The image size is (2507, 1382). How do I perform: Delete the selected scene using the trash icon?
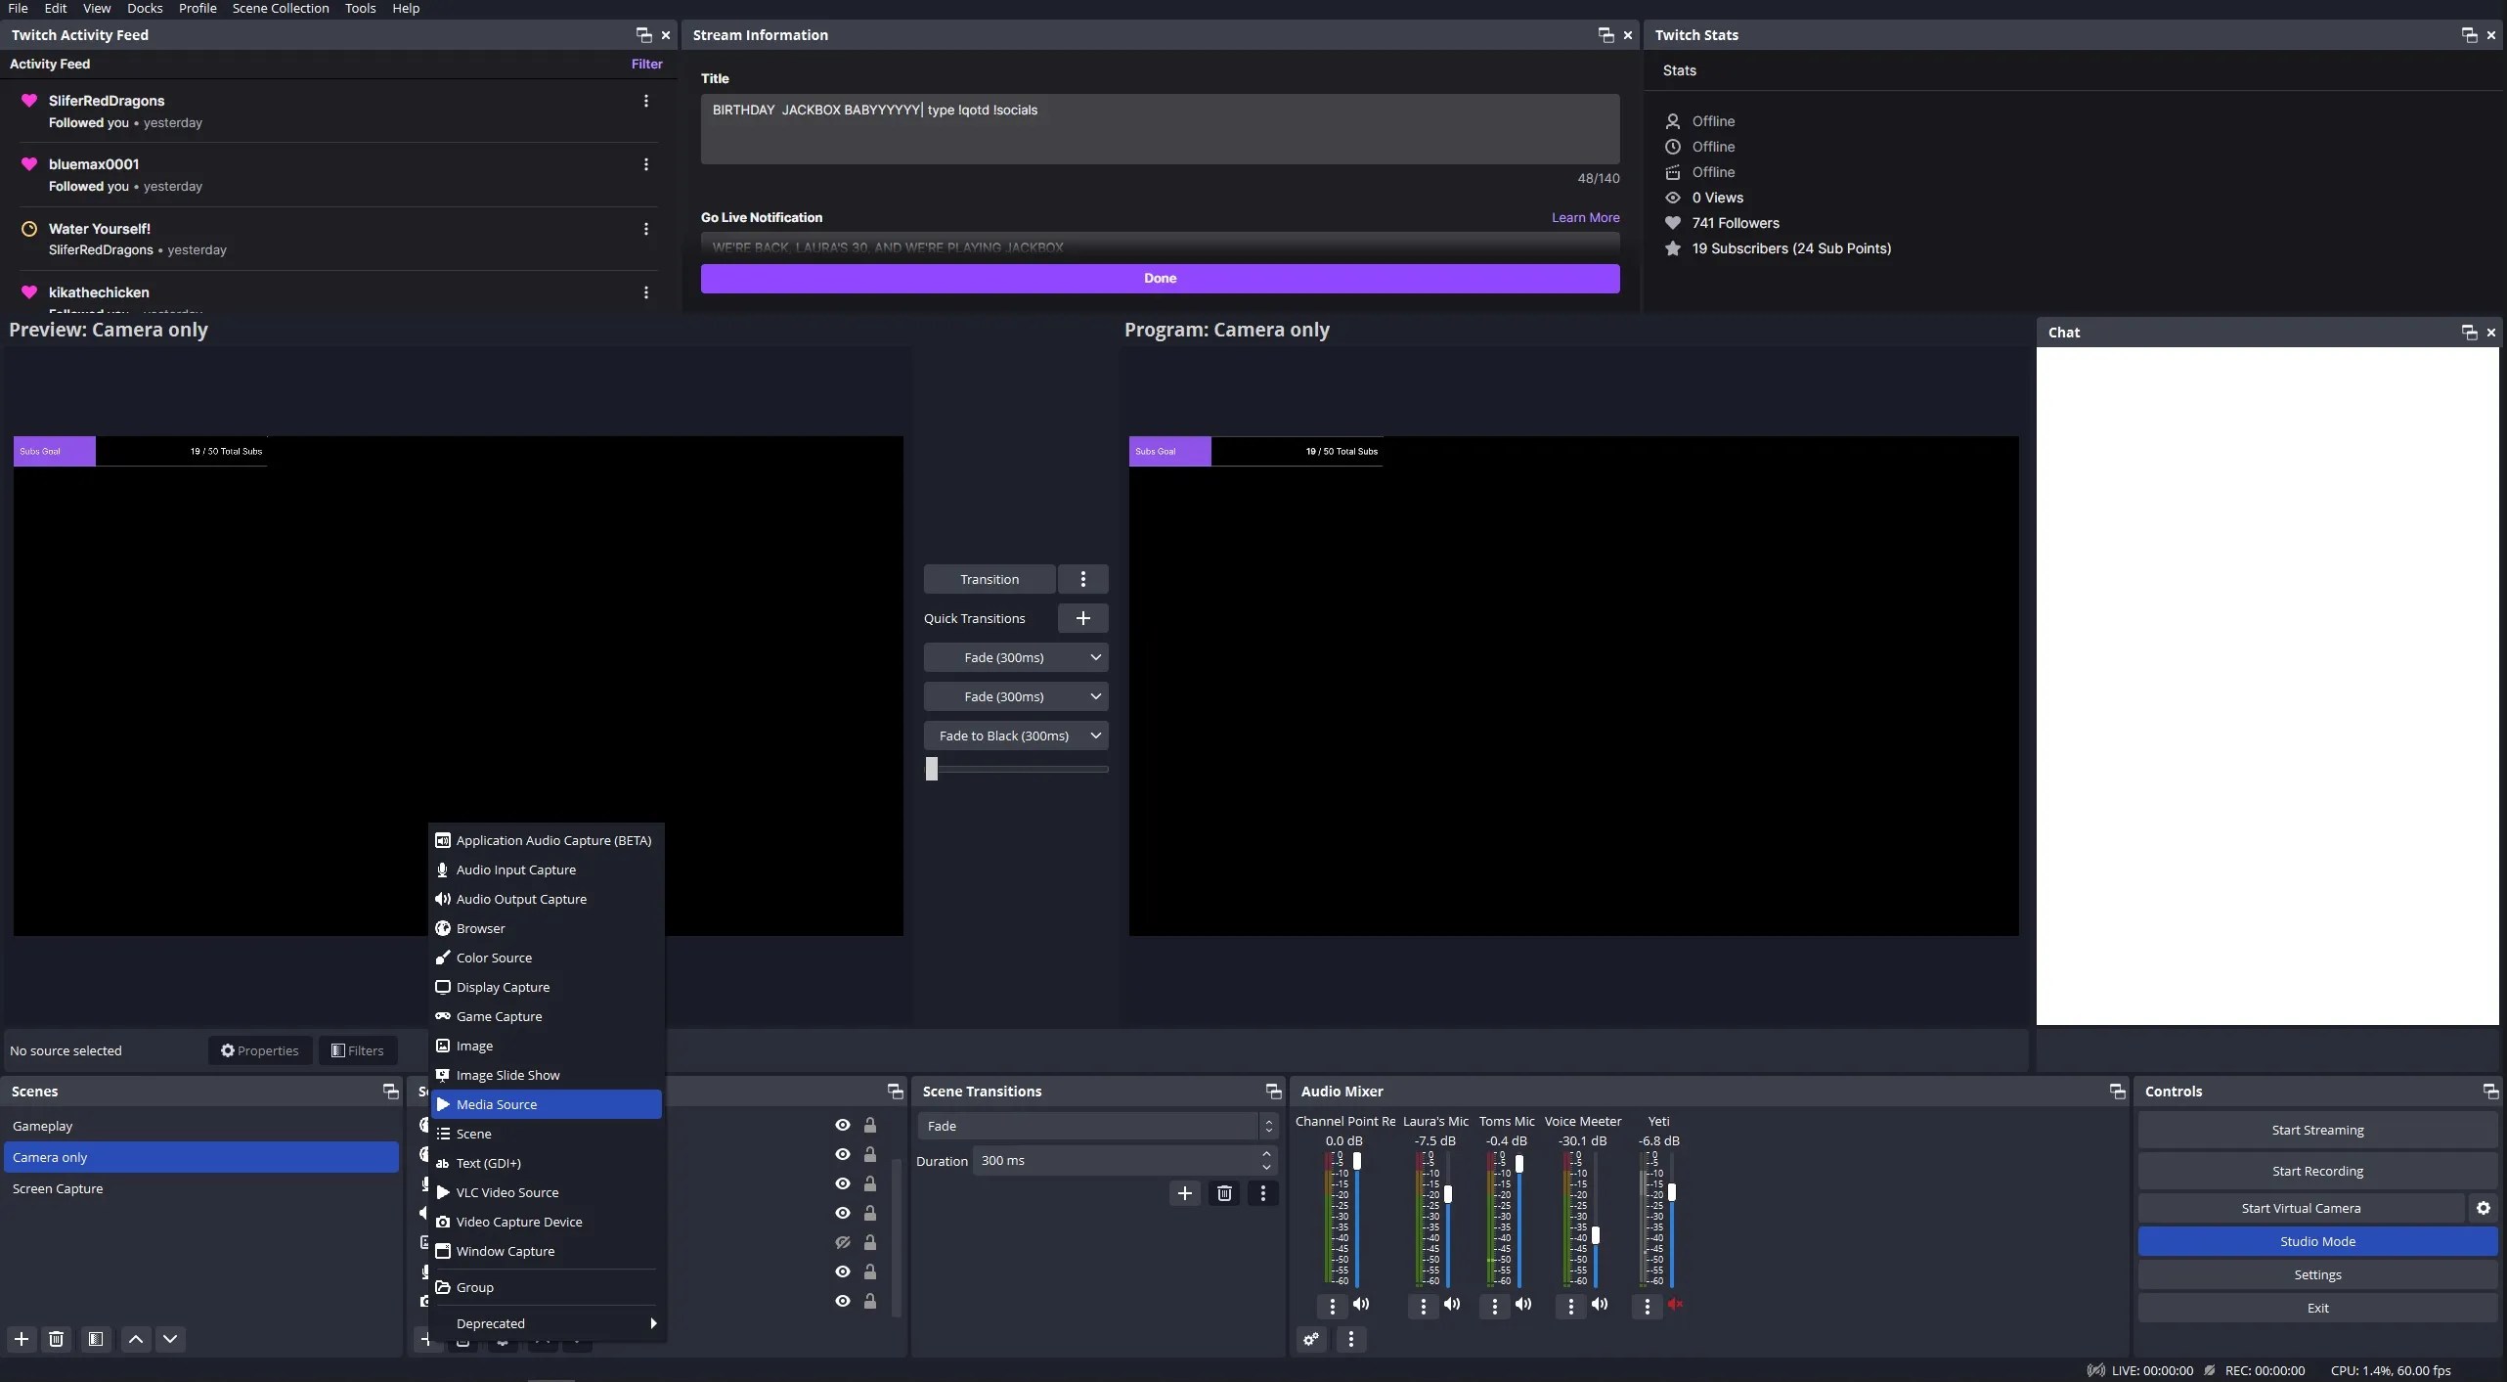pos(56,1339)
